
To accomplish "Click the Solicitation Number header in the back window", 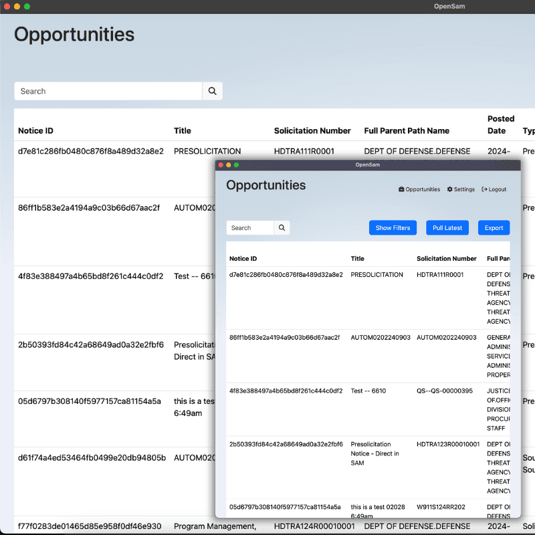I will [312, 130].
